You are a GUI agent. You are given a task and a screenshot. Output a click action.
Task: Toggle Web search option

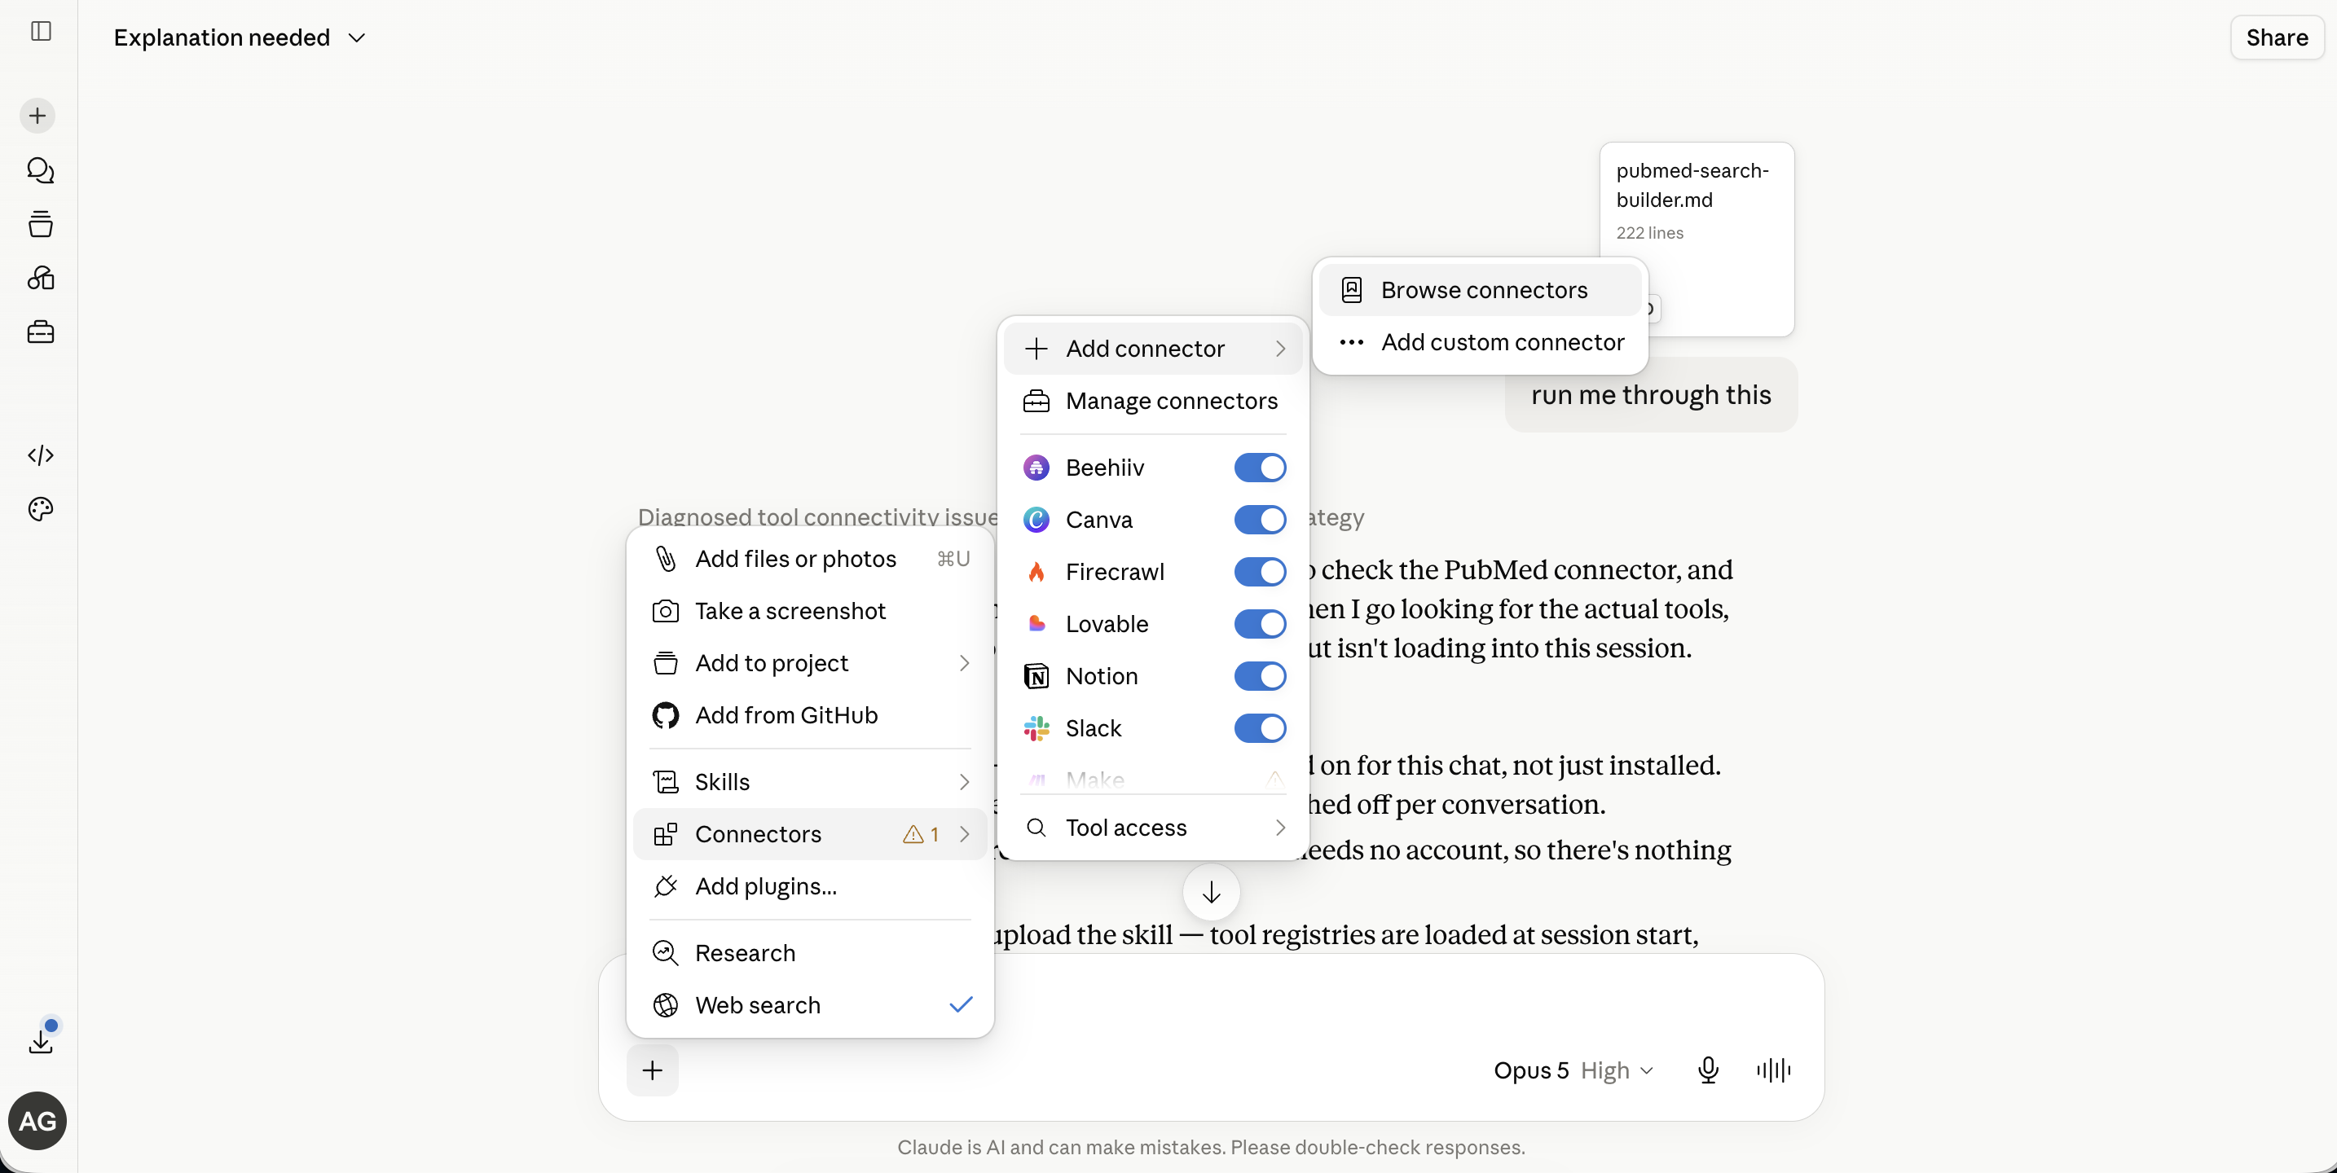[810, 1005]
